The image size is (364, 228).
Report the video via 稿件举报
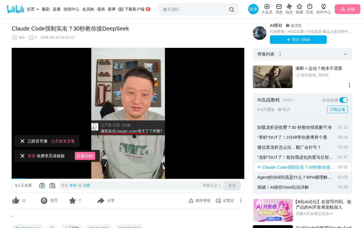(x=199, y=201)
